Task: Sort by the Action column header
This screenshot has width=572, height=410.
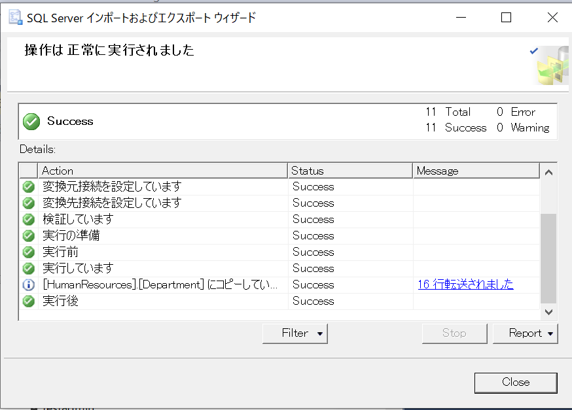Action: (163, 171)
